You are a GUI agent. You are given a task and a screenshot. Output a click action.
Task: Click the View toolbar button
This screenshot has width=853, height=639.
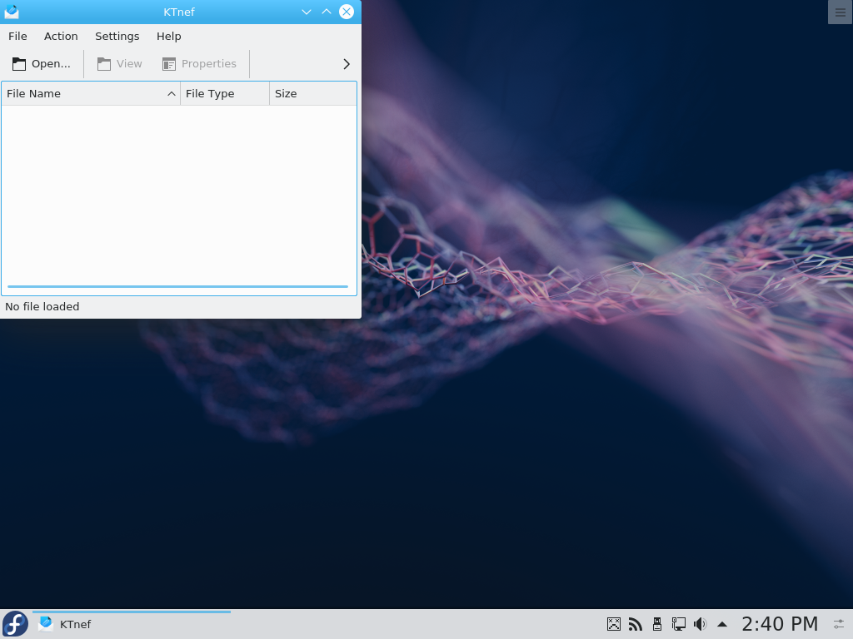[120, 64]
